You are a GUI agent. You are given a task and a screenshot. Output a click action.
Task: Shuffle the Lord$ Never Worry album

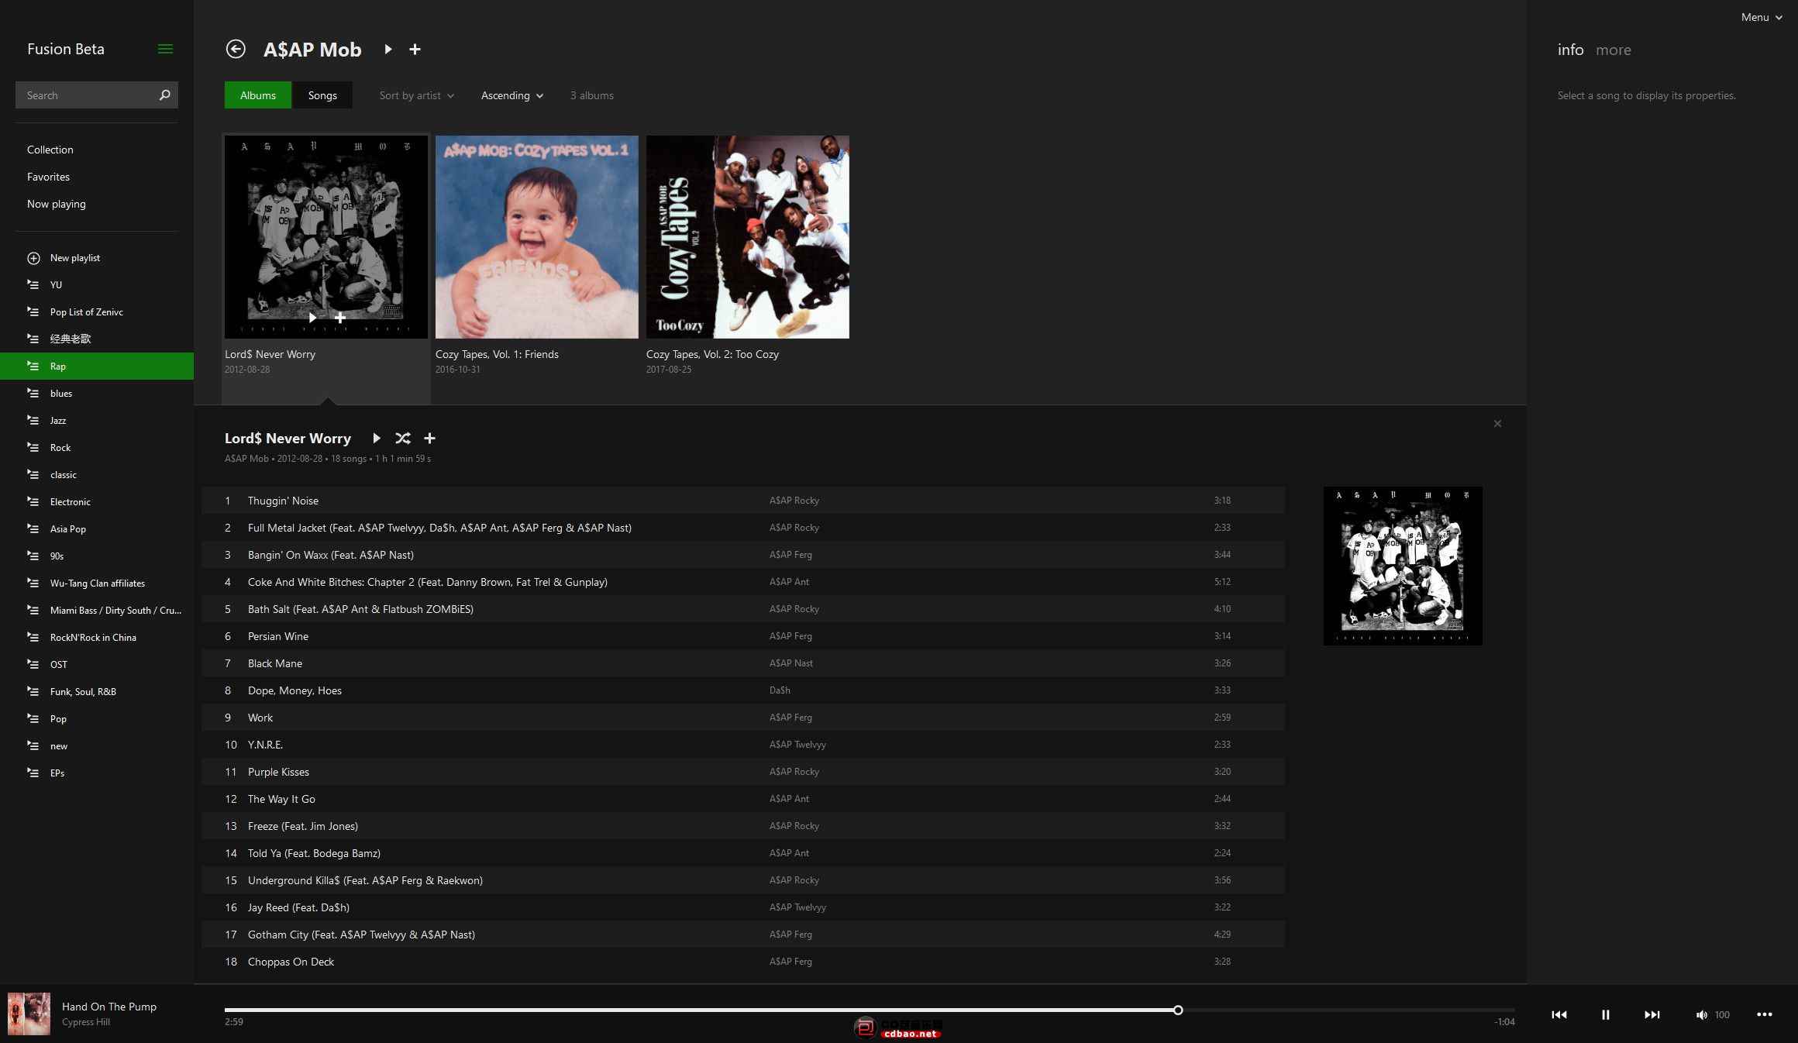click(x=403, y=438)
